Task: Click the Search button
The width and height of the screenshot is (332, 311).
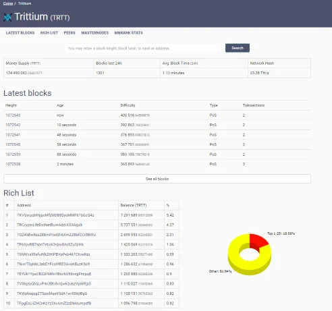Action: 238,48
